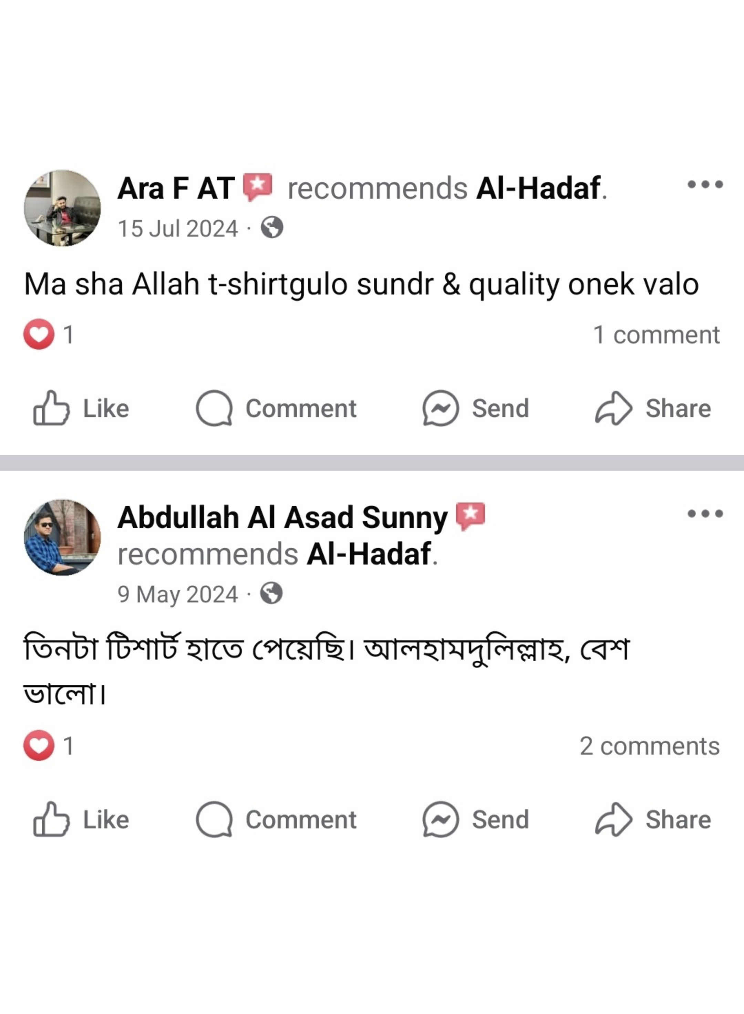Image resolution: width=744 pixels, height=1014 pixels.
Task: Comment on Abdullah Al Asad Sunny's review
Action: coord(276,819)
